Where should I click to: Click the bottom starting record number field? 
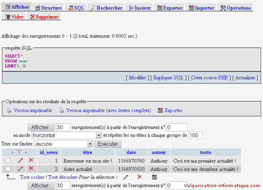tap(177, 186)
